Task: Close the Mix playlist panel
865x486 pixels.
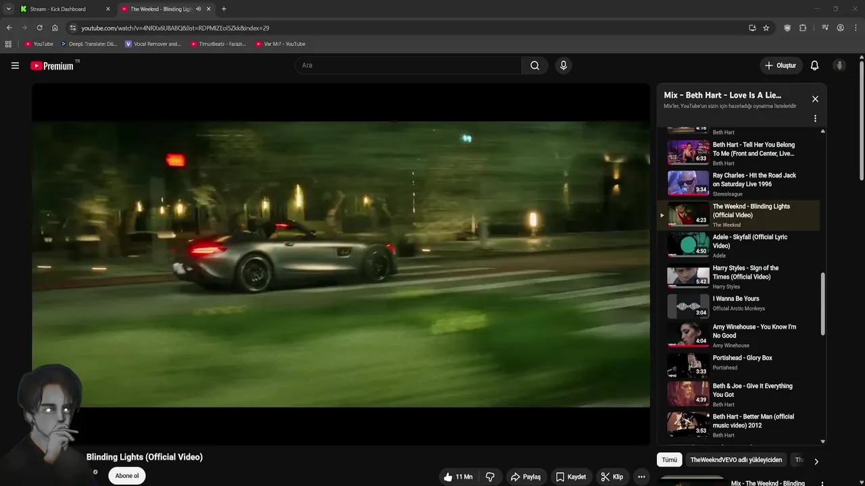Action: 815,99
